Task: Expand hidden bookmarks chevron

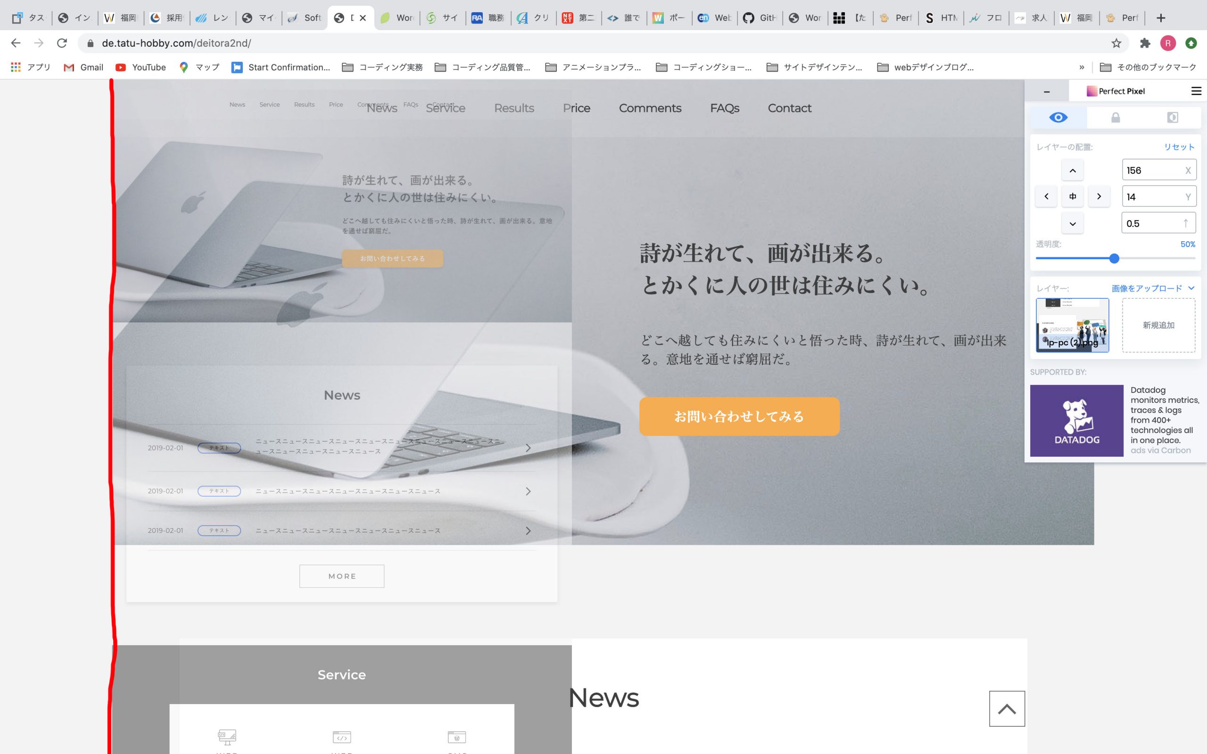Action: click(1082, 67)
